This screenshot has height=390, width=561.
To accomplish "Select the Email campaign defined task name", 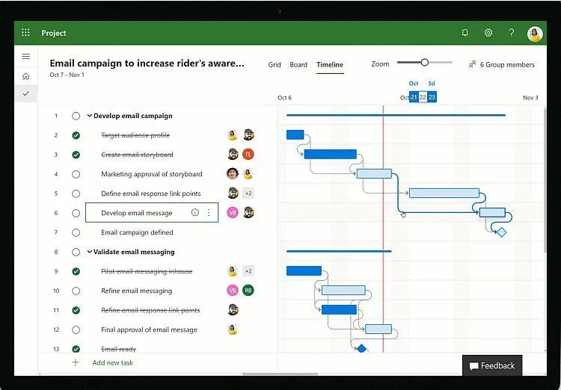I will pyautogui.click(x=137, y=232).
